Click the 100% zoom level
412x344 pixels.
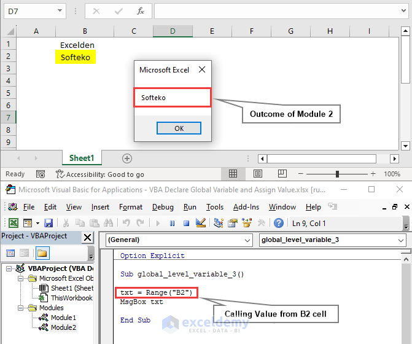pyautogui.click(x=392, y=174)
